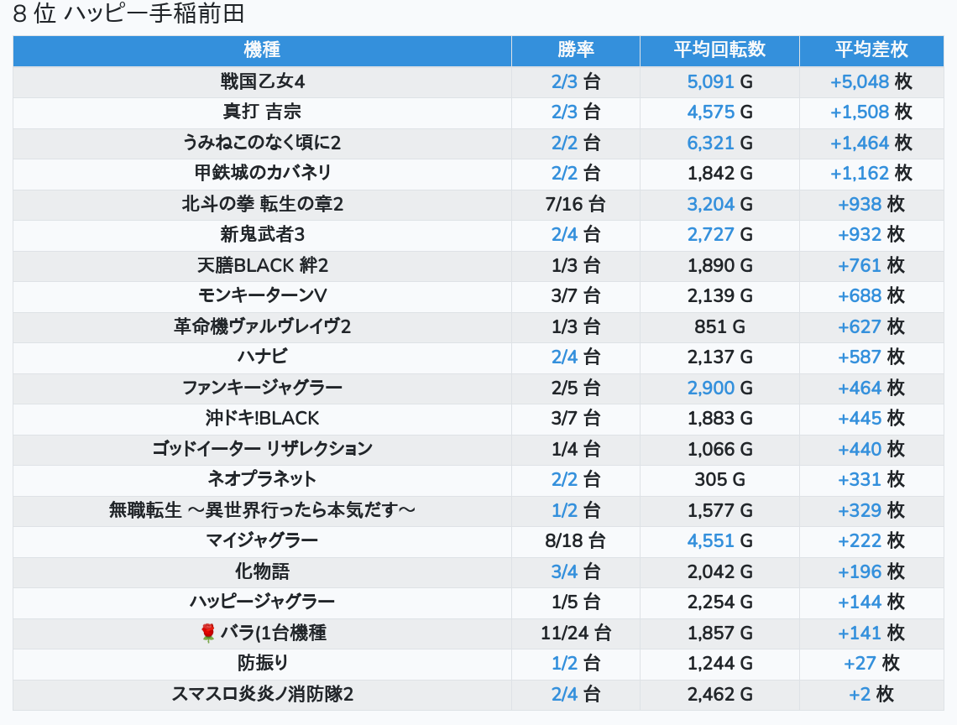
Task: Click 北斗の拳 転生の章2 in the table
Action: (262, 204)
